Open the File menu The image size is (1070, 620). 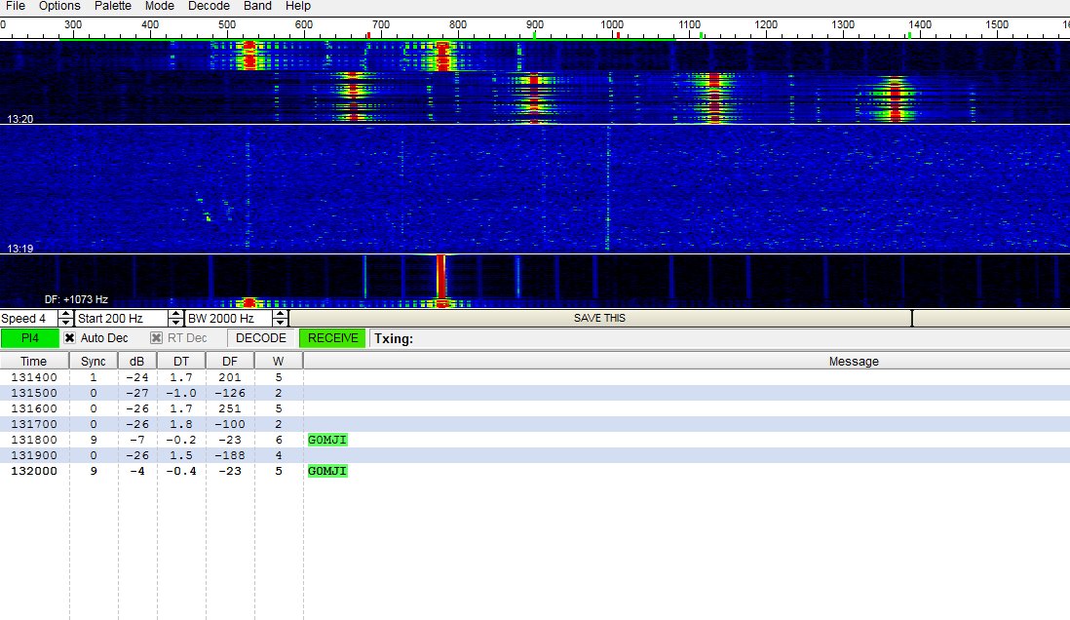pos(16,6)
